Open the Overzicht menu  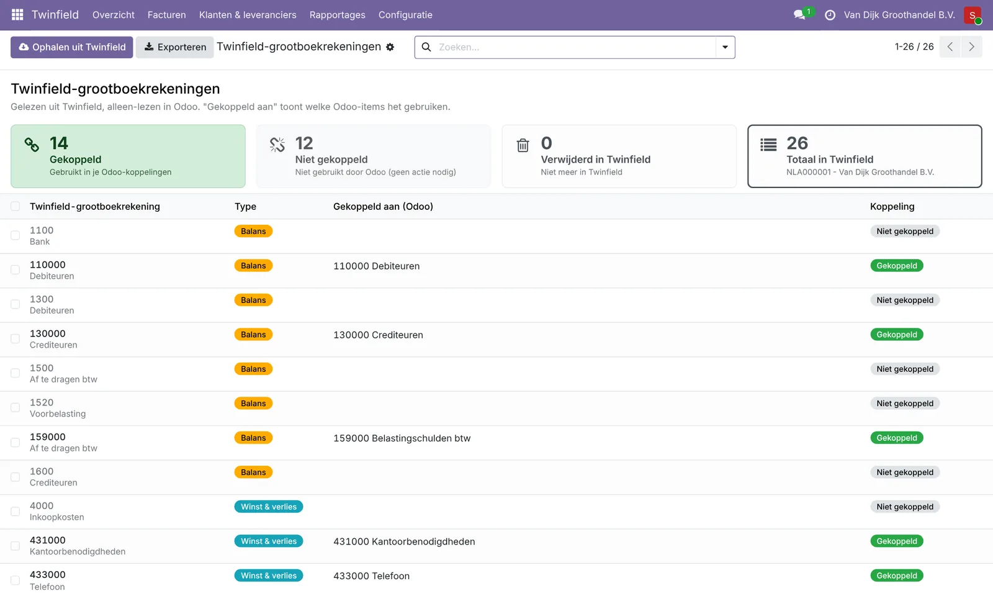coord(114,15)
